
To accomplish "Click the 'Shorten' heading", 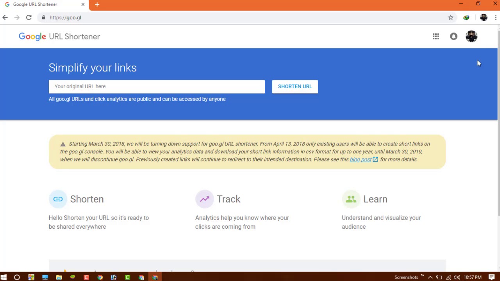I will point(87,199).
